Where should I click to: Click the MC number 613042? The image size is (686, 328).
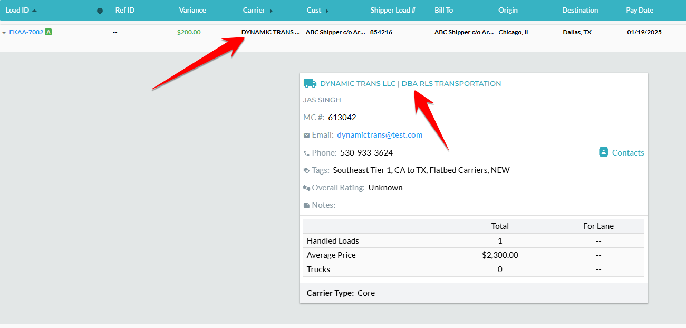342,117
